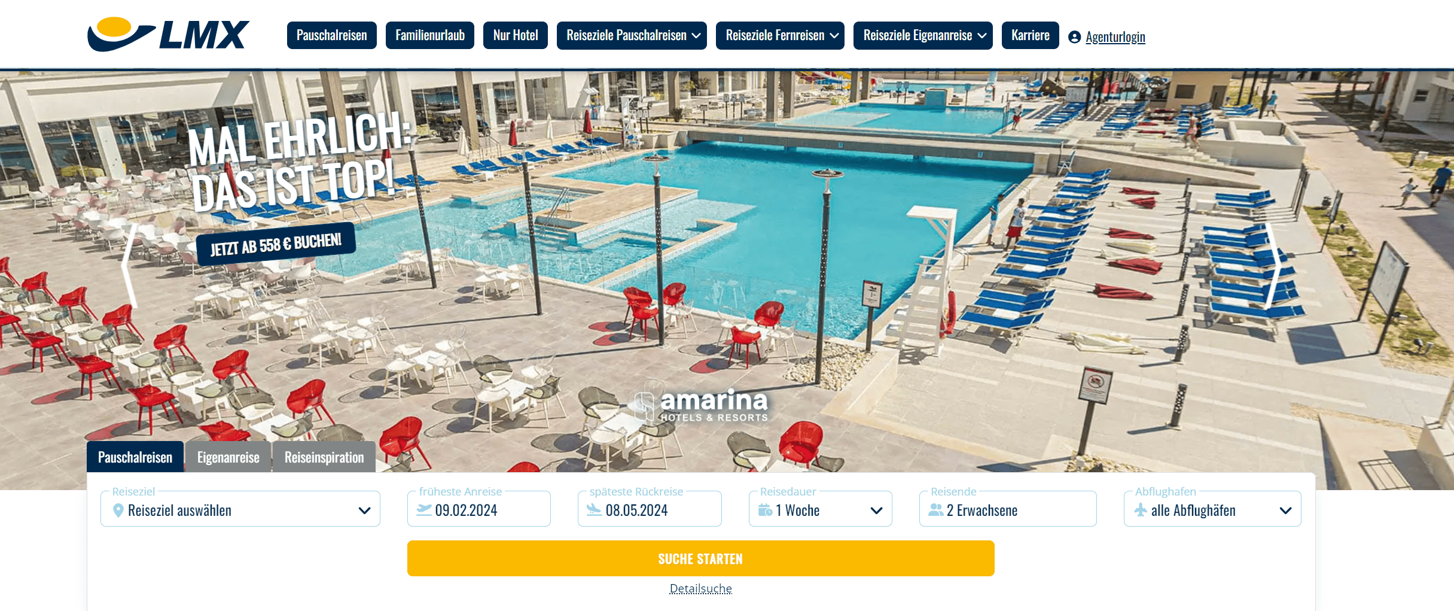This screenshot has height=611, width=1454.
Task: Advance slider with right arrow
Action: click(x=1275, y=267)
